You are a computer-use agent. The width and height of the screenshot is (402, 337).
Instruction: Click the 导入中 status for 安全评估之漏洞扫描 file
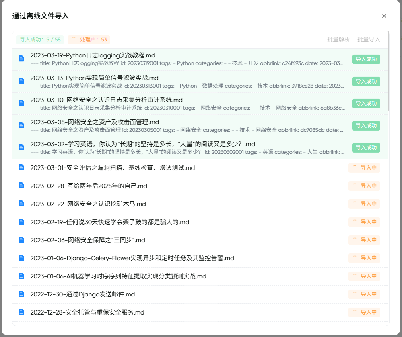click(364, 167)
